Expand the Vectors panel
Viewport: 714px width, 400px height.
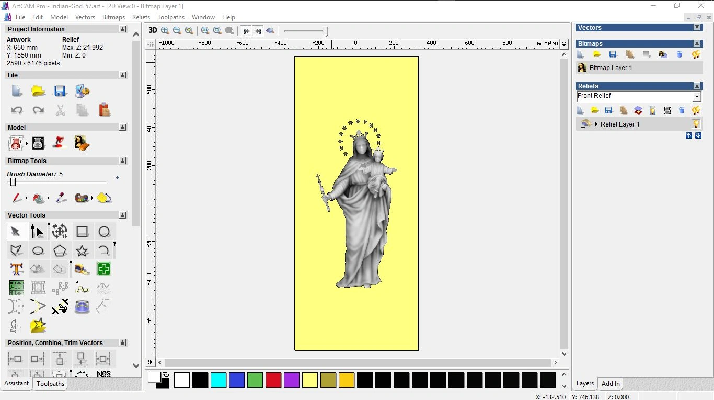click(x=697, y=27)
